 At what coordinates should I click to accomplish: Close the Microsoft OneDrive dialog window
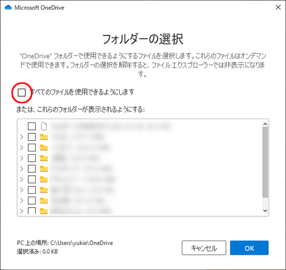point(278,7)
